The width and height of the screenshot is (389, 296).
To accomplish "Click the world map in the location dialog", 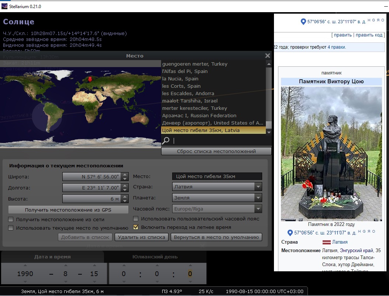I will pos(81,107).
